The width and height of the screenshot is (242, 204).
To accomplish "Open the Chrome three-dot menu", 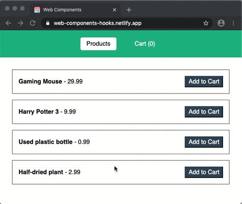I will tap(233, 23).
